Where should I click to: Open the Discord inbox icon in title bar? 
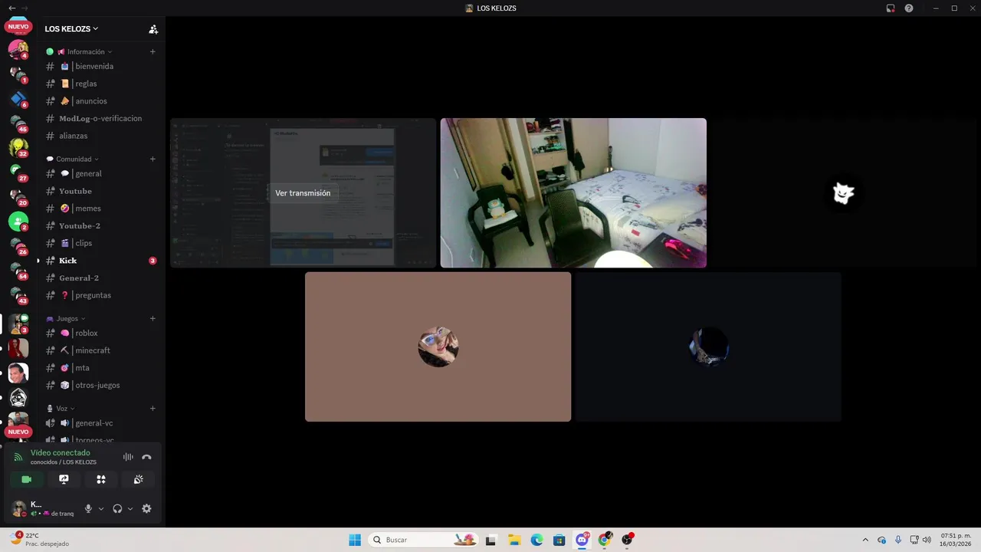coord(891,8)
